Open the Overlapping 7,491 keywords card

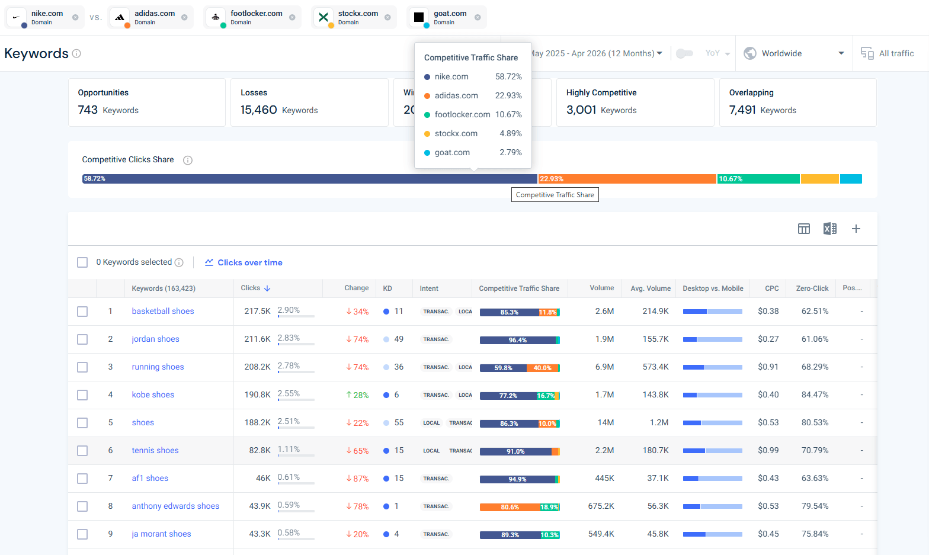pyautogui.click(x=798, y=102)
